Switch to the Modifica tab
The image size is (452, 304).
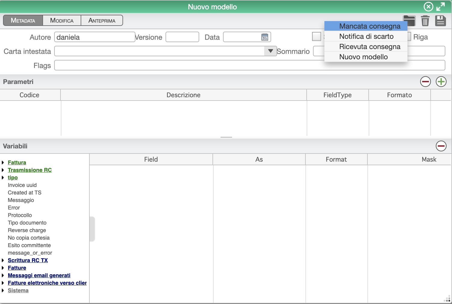[62, 20]
